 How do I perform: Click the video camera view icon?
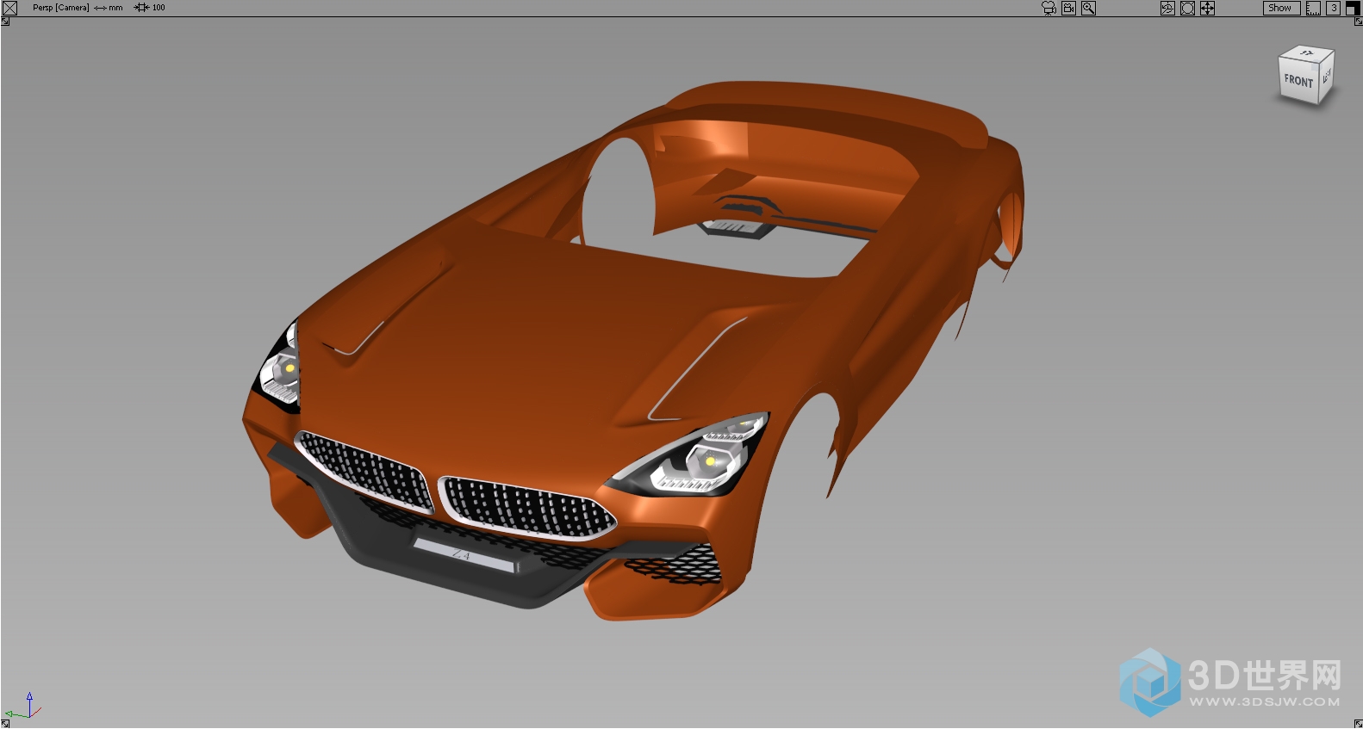coord(1069,8)
